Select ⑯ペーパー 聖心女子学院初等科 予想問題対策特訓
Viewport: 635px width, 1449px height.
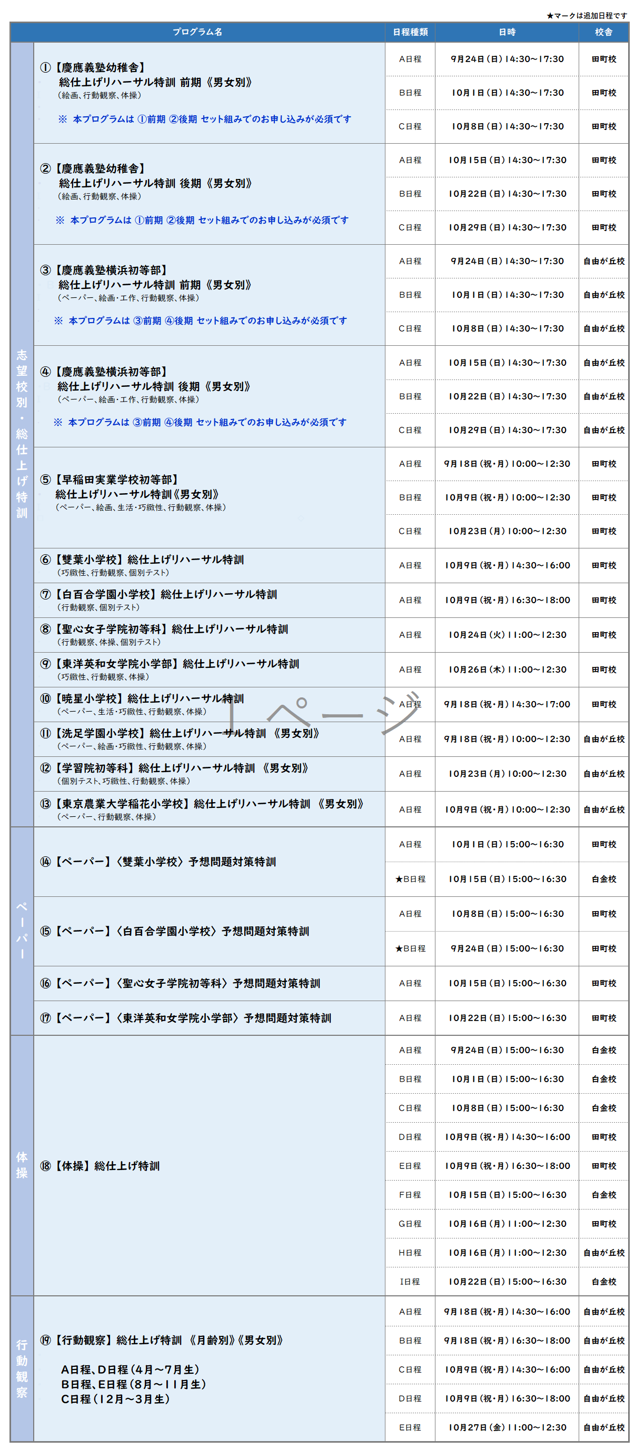(180, 983)
